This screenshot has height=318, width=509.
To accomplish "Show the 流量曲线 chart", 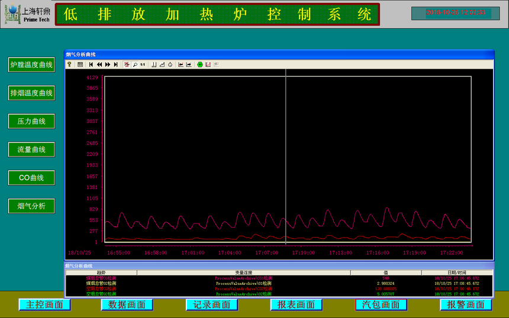I will point(31,150).
